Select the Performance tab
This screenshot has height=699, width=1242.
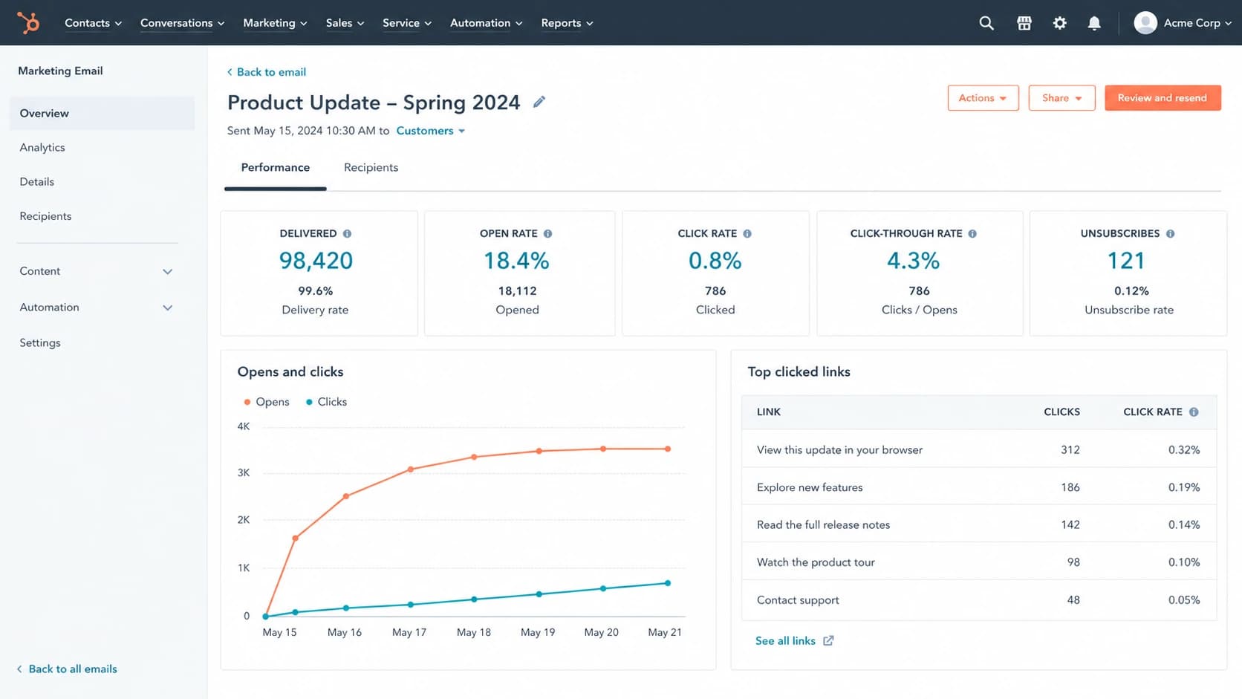point(276,168)
